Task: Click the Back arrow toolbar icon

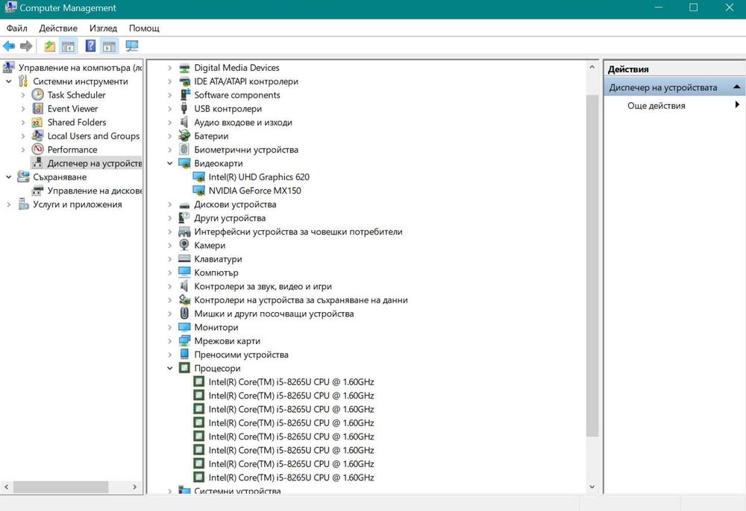Action: point(9,46)
